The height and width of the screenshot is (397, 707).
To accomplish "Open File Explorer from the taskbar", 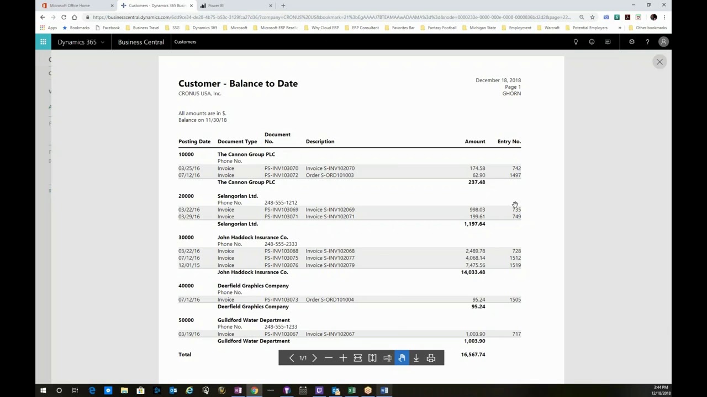I will [124, 390].
